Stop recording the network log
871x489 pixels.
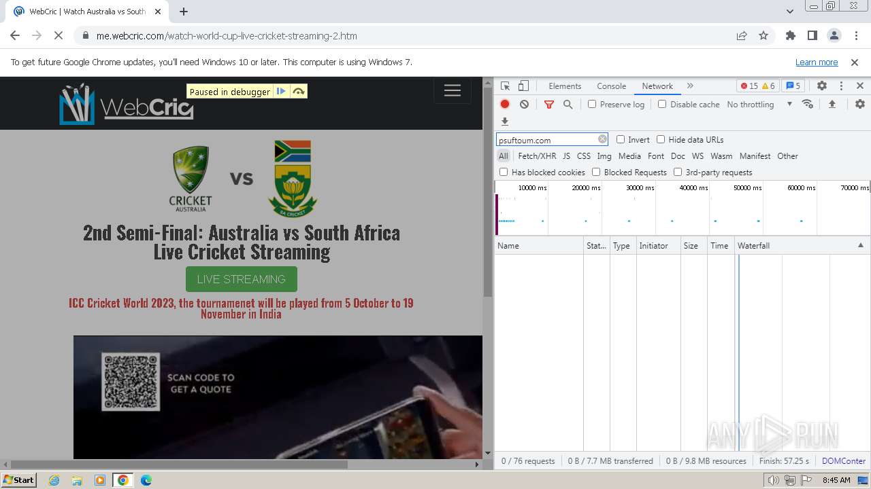point(505,104)
